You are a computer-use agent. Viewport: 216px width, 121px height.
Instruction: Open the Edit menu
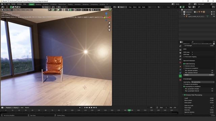pos(9,4)
